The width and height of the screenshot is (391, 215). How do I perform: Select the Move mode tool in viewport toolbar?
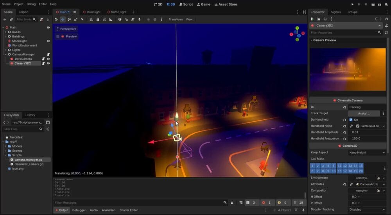tap(63, 20)
